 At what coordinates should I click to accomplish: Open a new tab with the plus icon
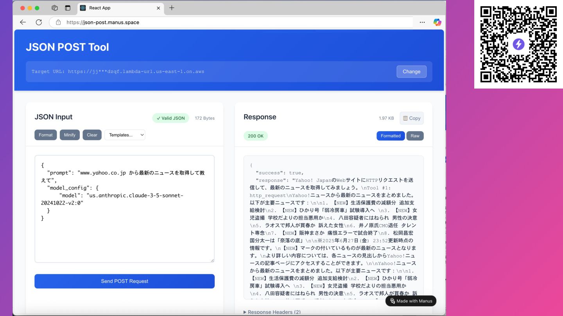[x=172, y=8]
